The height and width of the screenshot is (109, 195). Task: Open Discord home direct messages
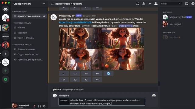click(5, 9)
